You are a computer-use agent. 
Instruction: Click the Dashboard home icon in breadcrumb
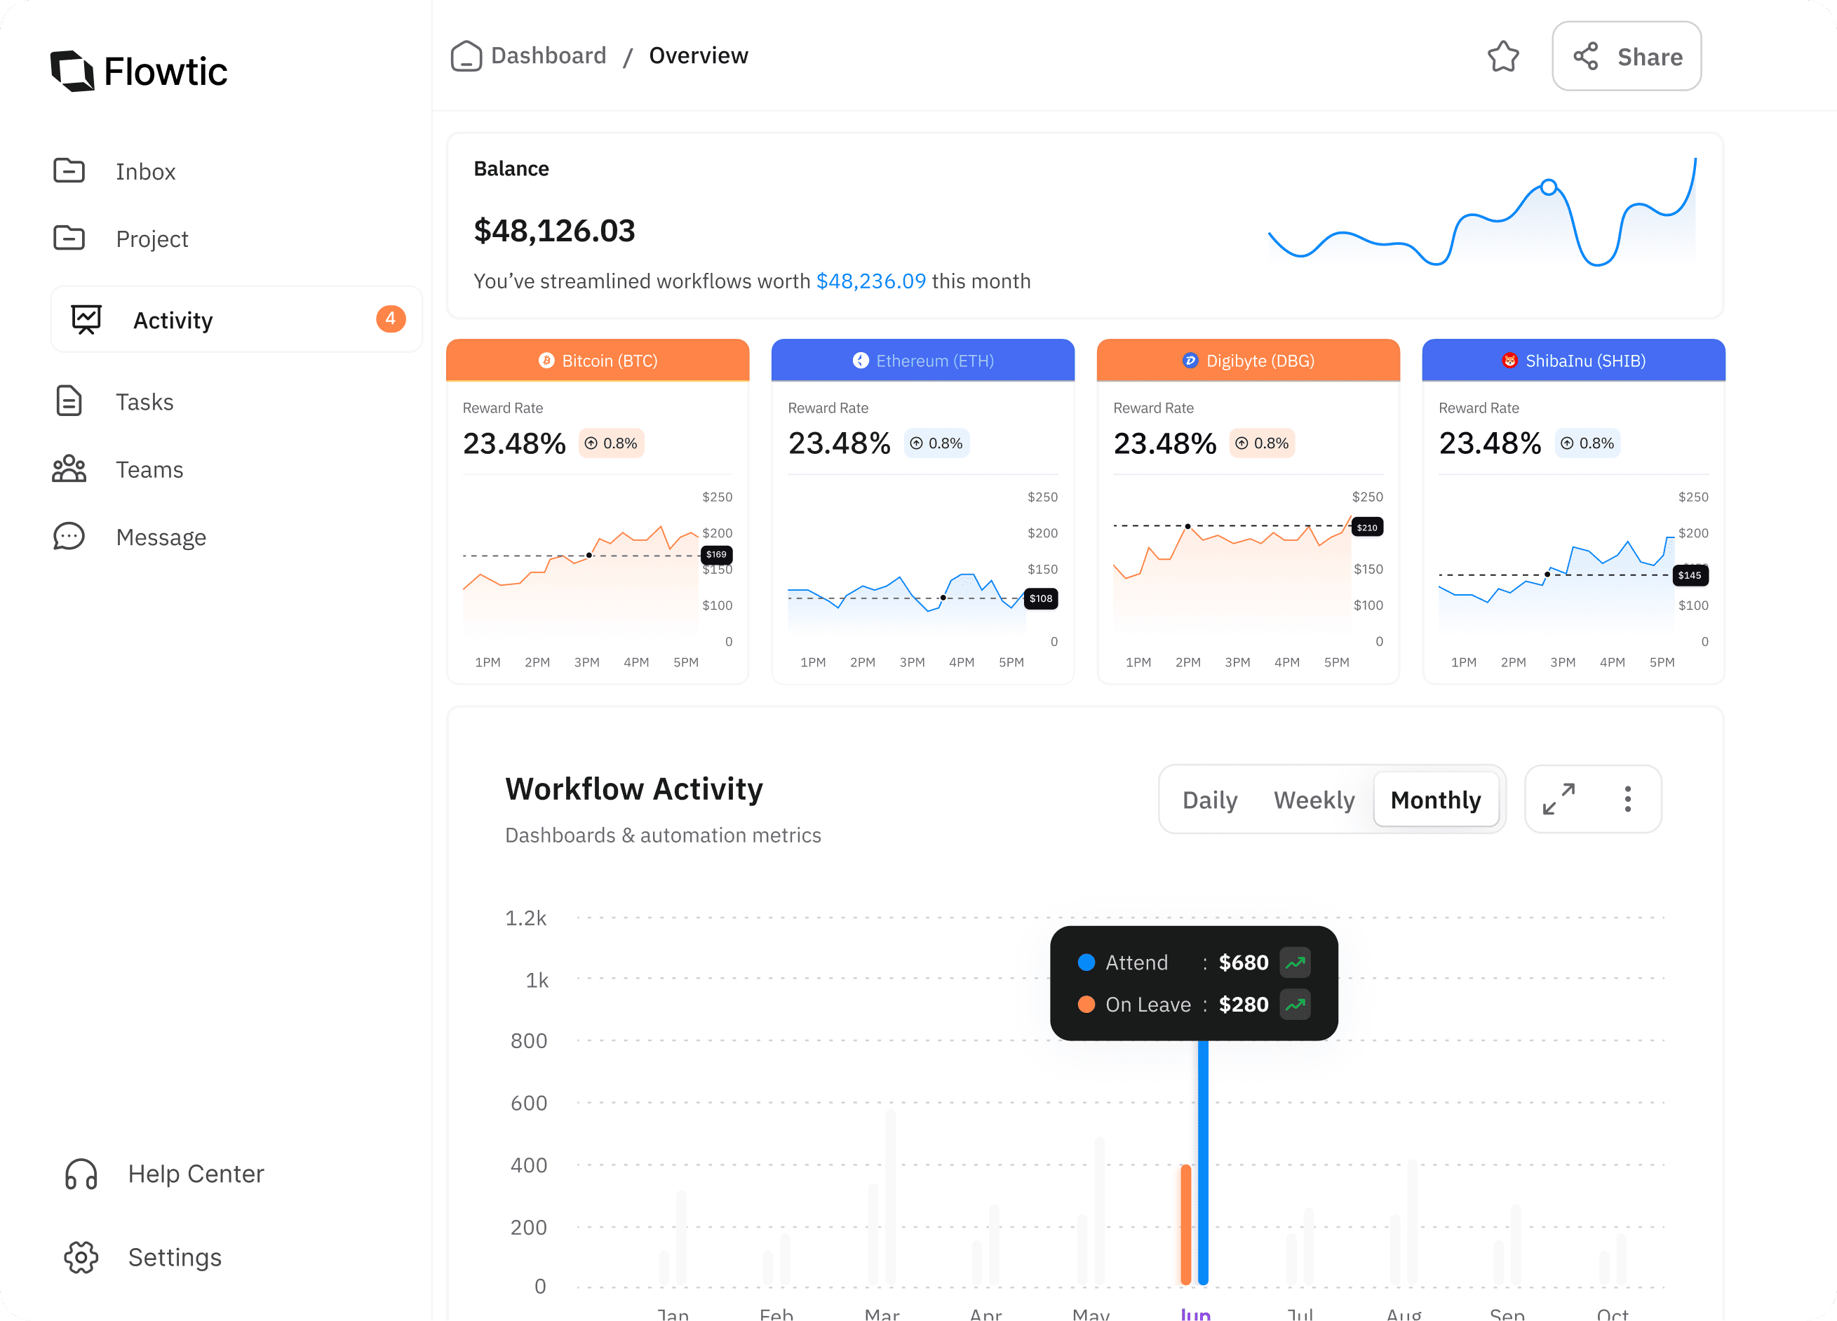point(466,56)
